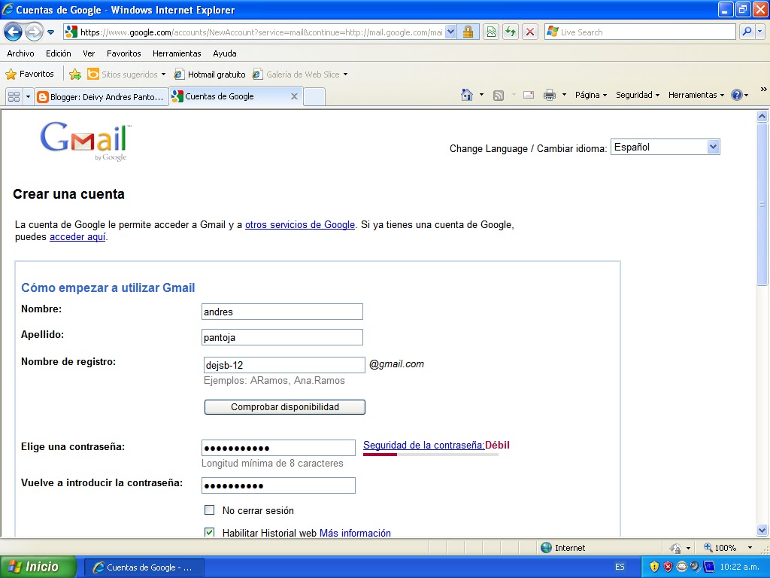Click the re-enter password field

point(278,485)
